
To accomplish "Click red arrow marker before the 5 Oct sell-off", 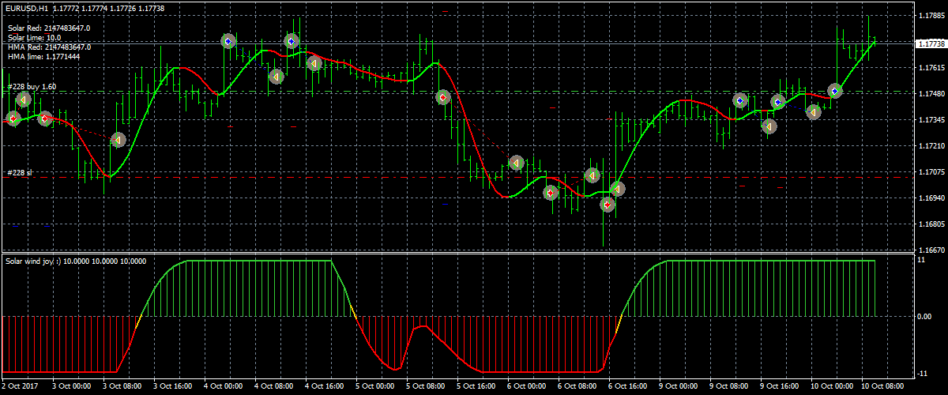I will [443, 97].
